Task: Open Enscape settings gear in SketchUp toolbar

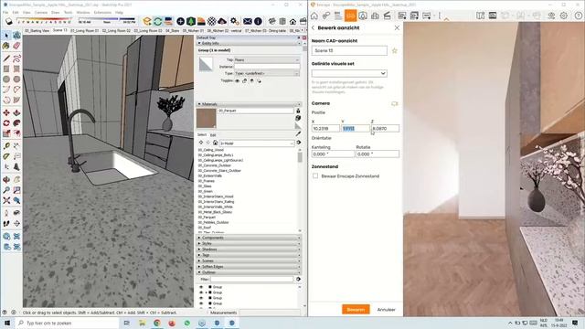Action: 234,21
